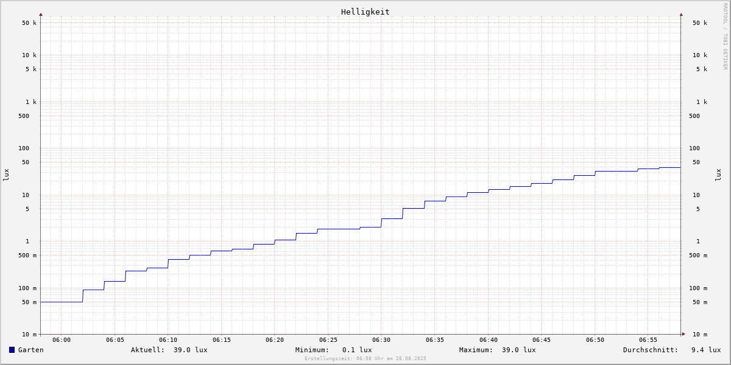Select the Garten legend label

pyautogui.click(x=31, y=350)
